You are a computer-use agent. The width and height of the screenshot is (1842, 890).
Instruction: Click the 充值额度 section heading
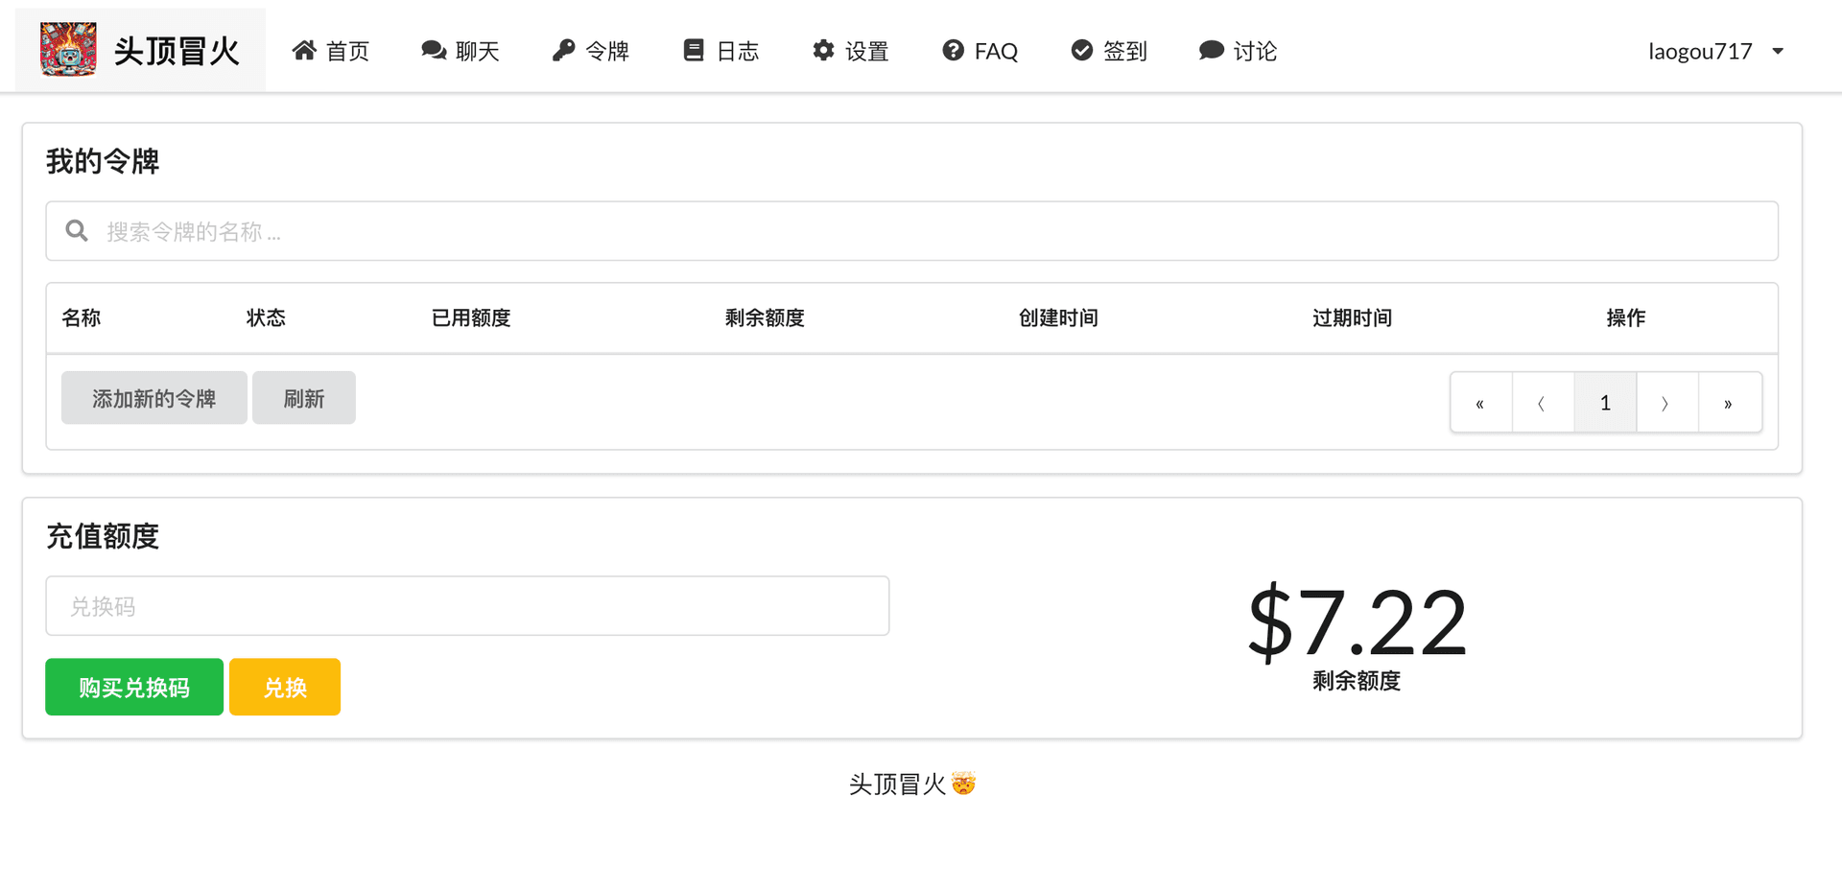click(103, 535)
